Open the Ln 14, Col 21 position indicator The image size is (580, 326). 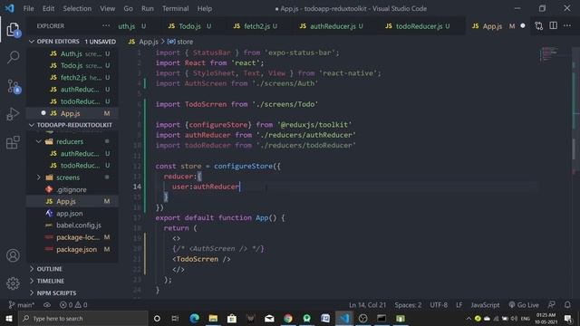[x=367, y=305]
